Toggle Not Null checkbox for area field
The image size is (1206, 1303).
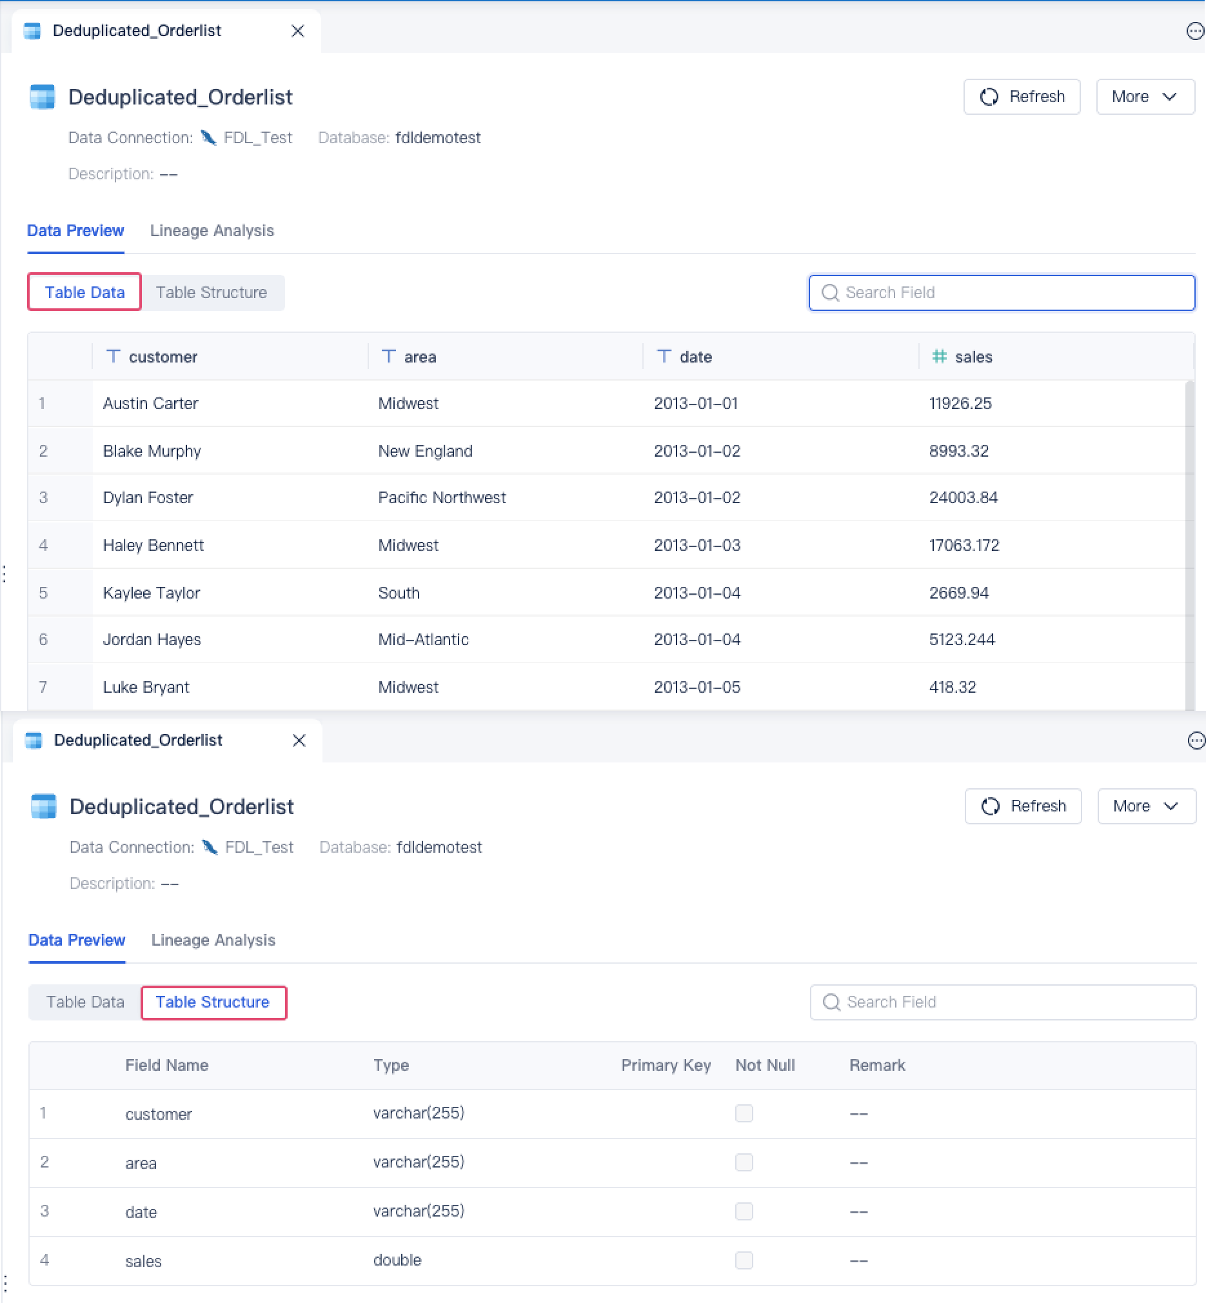[x=745, y=1162]
